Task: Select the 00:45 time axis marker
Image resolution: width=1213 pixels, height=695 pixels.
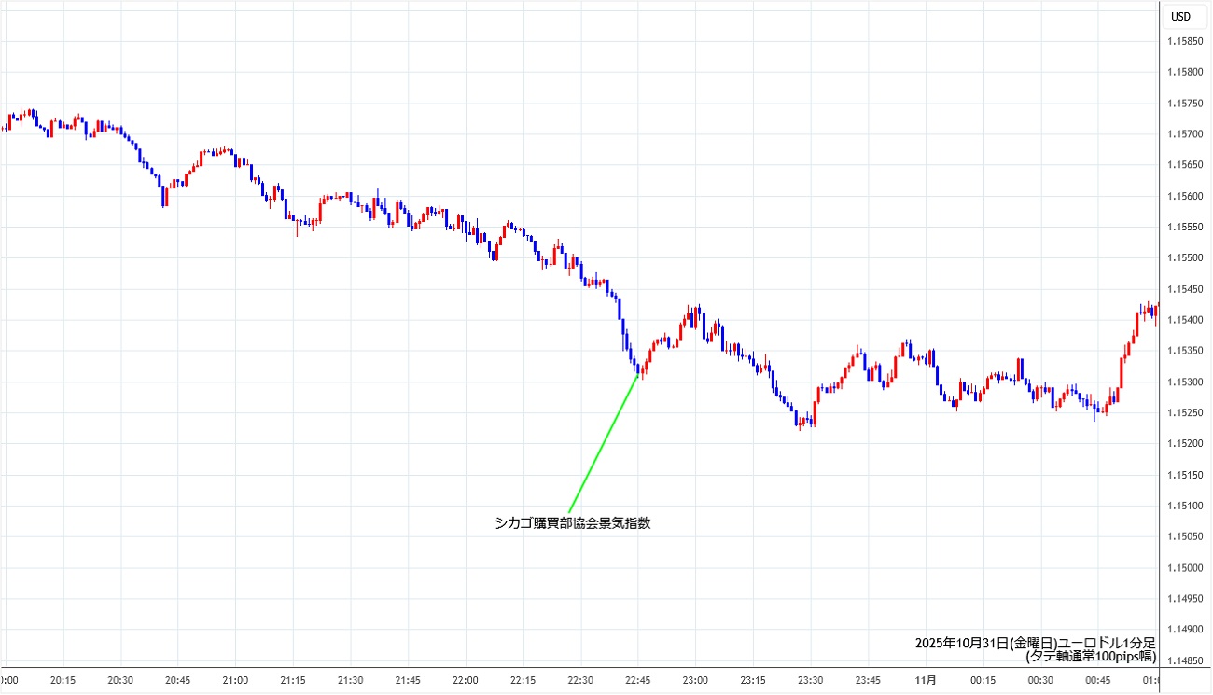Action: click(1097, 680)
